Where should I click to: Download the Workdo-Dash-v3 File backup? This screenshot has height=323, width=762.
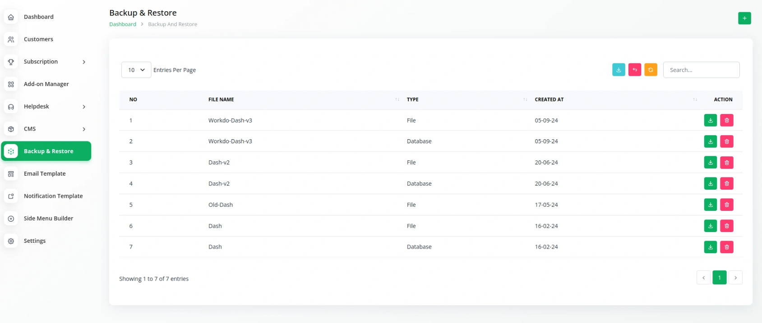(x=711, y=120)
